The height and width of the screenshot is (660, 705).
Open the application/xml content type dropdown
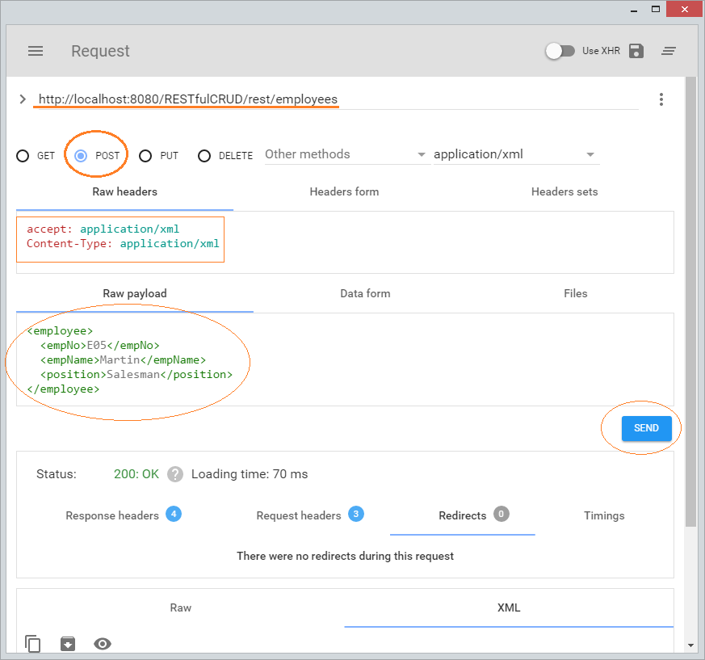click(516, 154)
